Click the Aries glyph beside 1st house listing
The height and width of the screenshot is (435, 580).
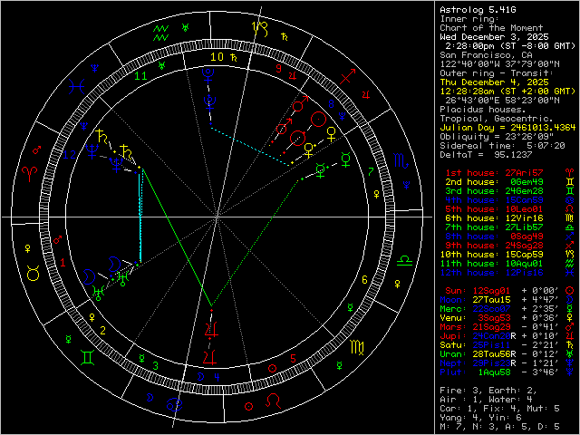tap(568, 171)
